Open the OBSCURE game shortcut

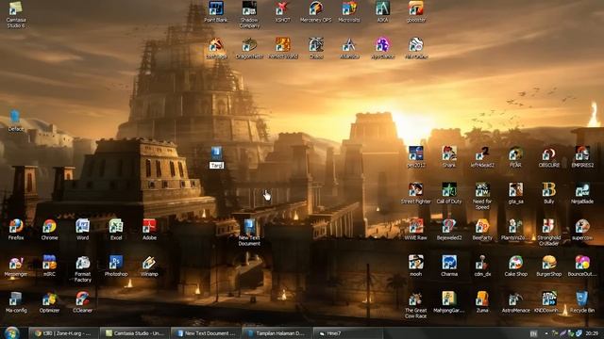point(549,157)
